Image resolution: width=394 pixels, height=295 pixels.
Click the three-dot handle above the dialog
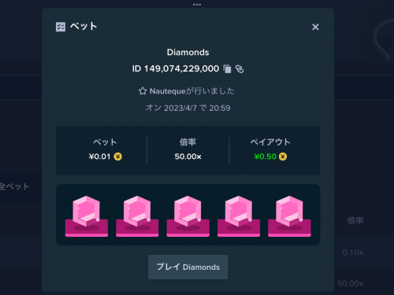197,5
